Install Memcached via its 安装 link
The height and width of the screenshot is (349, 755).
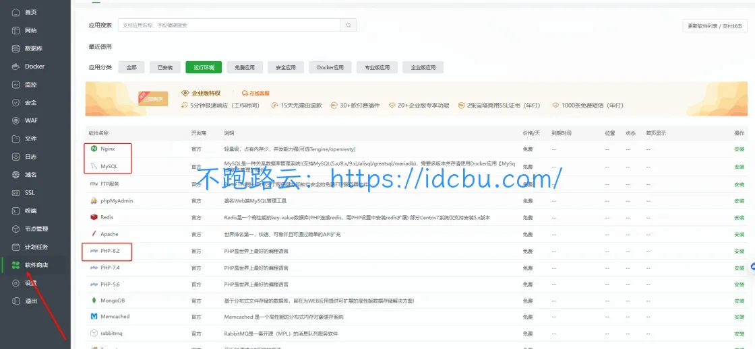pyautogui.click(x=739, y=317)
